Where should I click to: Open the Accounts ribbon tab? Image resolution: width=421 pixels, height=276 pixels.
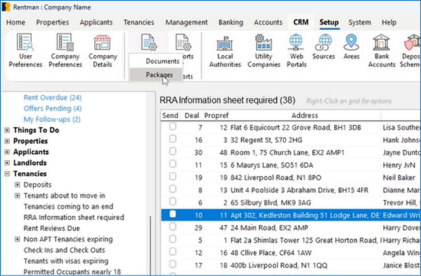(268, 22)
